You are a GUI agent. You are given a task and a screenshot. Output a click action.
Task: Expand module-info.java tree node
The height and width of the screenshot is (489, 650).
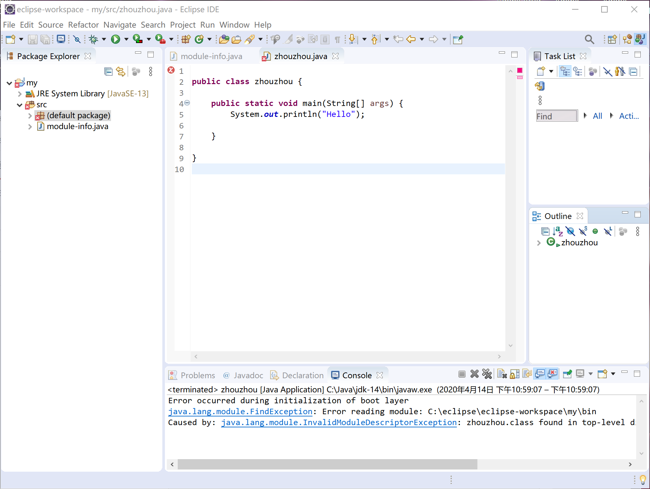click(x=30, y=127)
